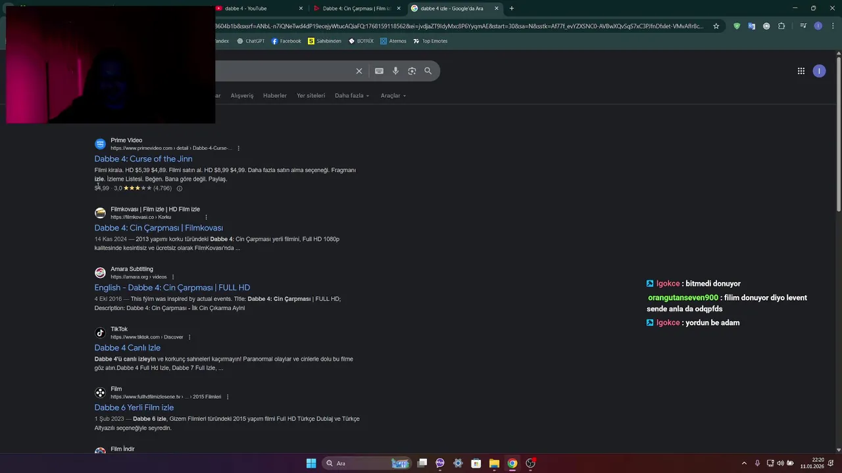Open the three-dot menu for TikTok result

click(189, 337)
